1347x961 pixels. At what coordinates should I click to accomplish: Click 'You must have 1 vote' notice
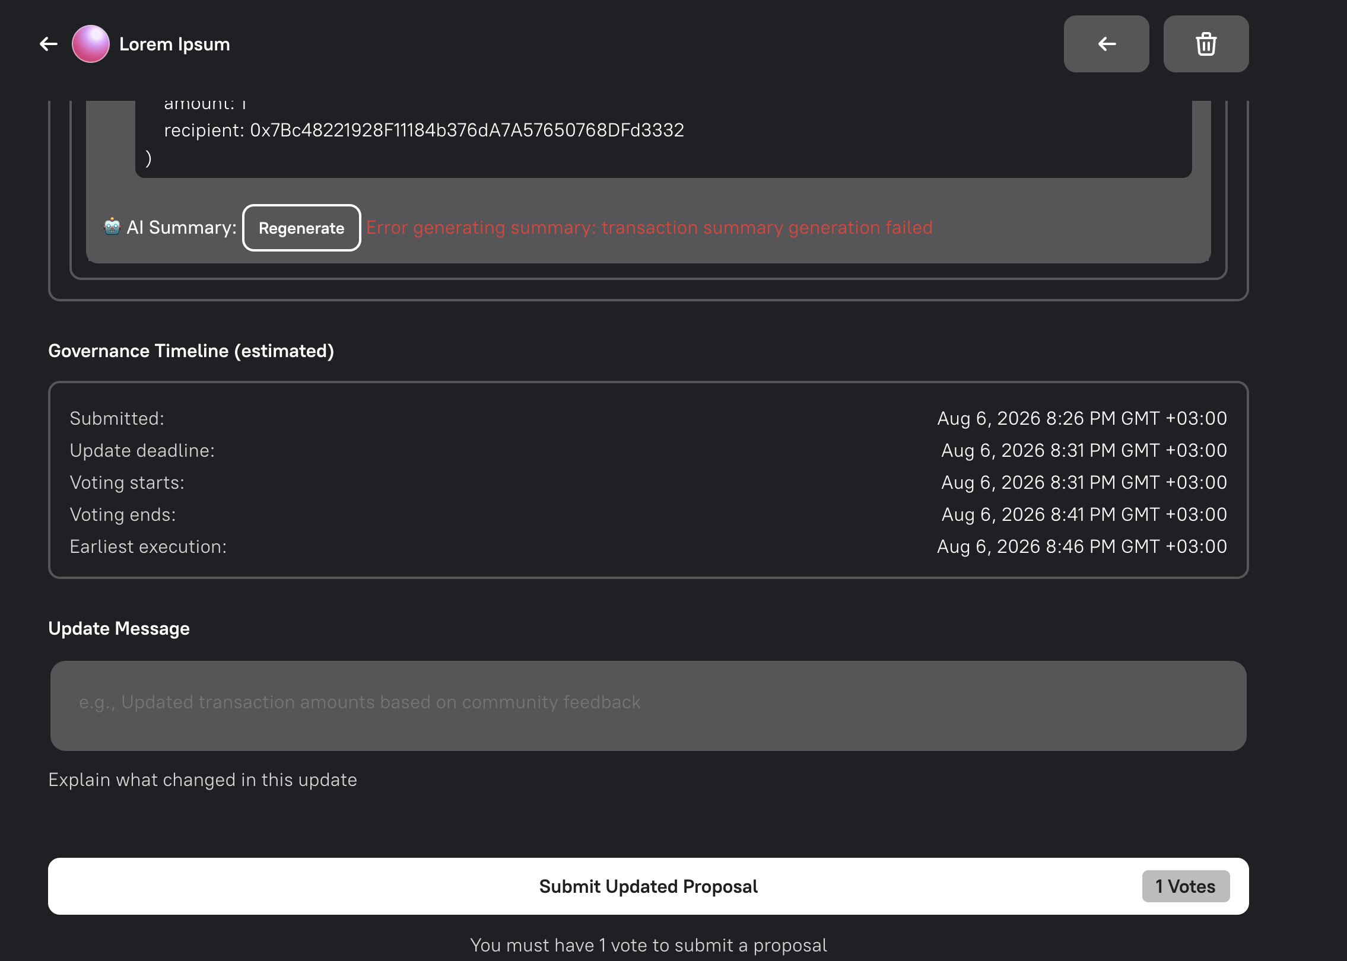point(648,945)
